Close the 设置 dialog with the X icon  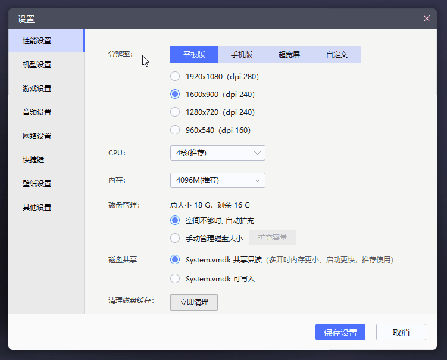(426, 18)
